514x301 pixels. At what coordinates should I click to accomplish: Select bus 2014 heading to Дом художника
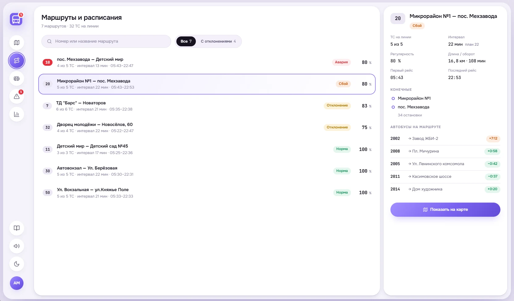[x=445, y=189]
